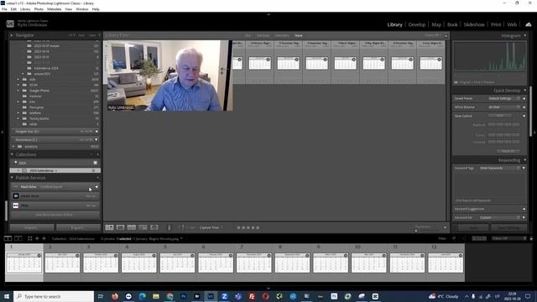Viewport: 537px width, 302px height.
Task: Click the lock filter icon in Library Filter bar
Action: click(446, 35)
